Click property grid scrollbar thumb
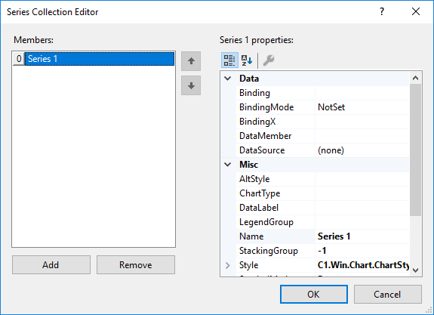This screenshot has width=434, height=315. (x=415, y=150)
